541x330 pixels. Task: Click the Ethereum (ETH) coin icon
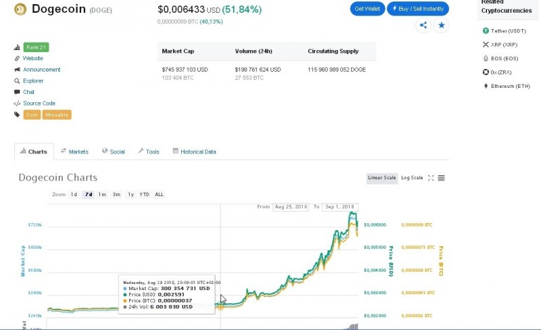[486, 86]
